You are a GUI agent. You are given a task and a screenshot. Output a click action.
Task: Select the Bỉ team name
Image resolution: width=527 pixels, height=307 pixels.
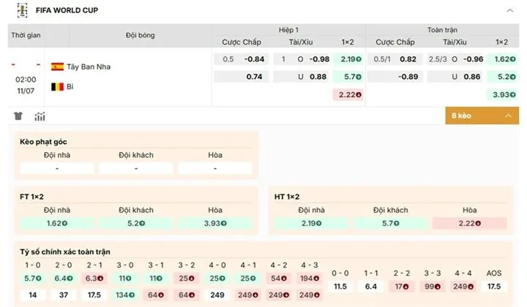(70, 86)
